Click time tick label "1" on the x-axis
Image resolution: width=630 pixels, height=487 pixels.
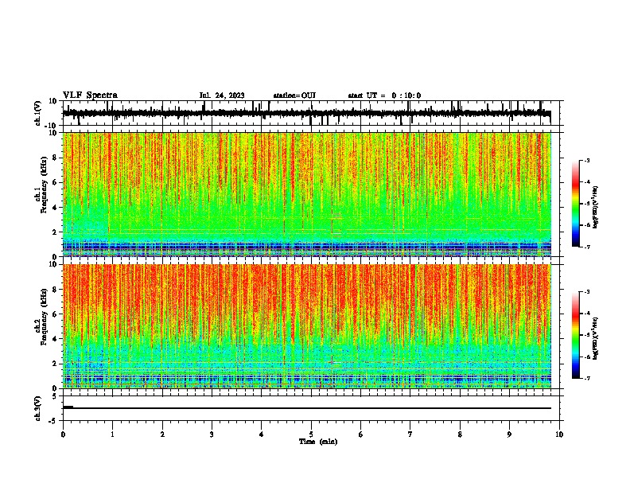pyautogui.click(x=112, y=434)
